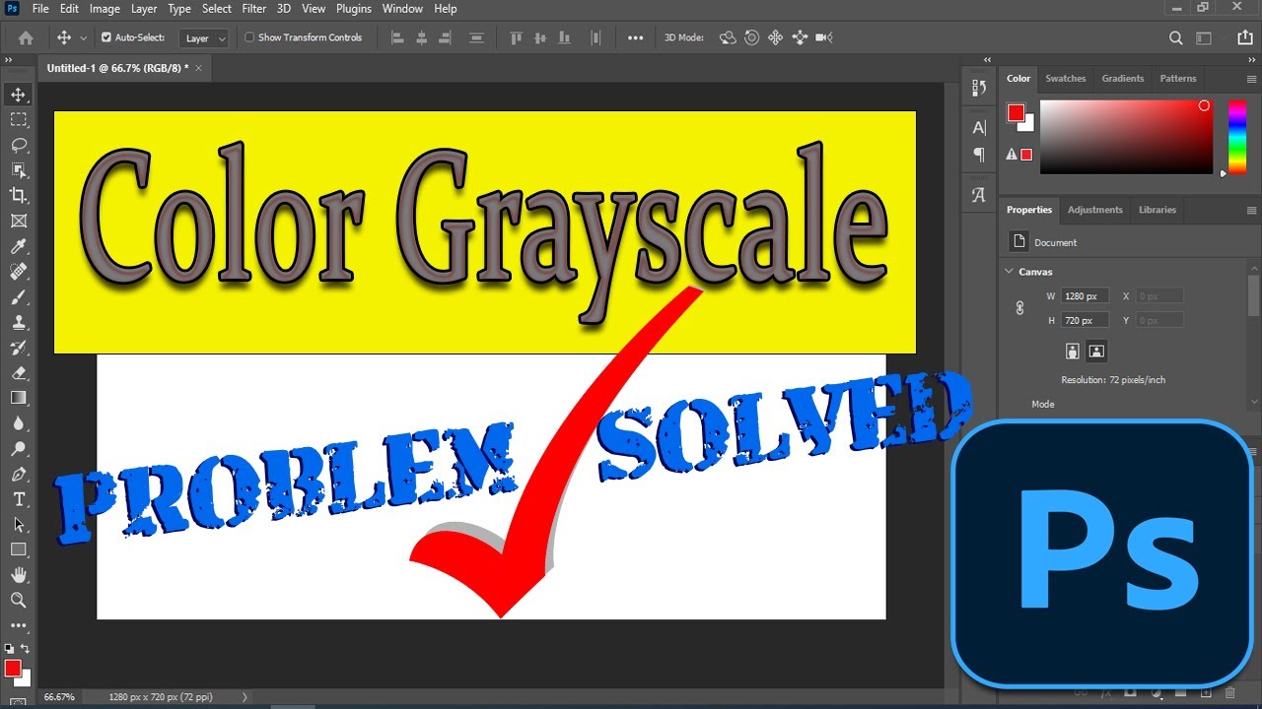Click the 3D rotate object icon

tap(728, 37)
